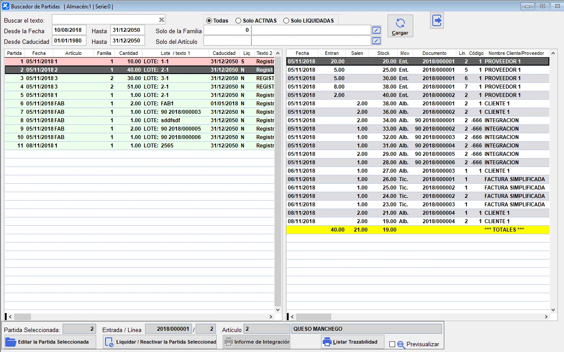Viewport: 564px width, 352px height.
Task: Click Informe de Integración button
Action: [256, 342]
